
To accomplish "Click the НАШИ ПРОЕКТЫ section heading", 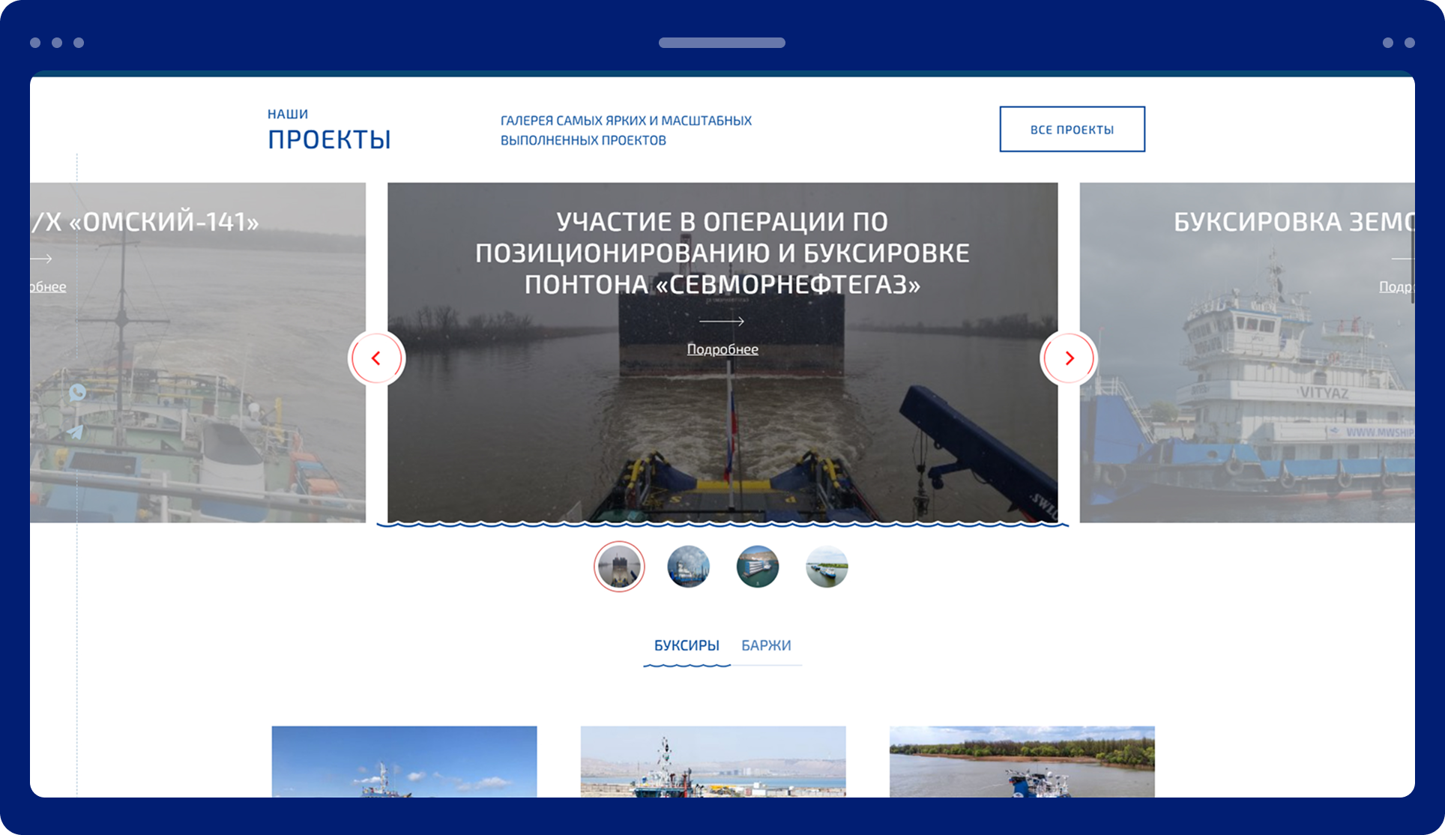I will [329, 130].
